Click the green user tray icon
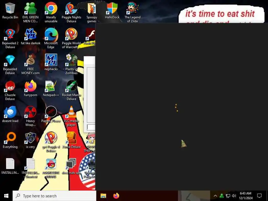The height and width of the screenshot is (201, 268). 222,196
